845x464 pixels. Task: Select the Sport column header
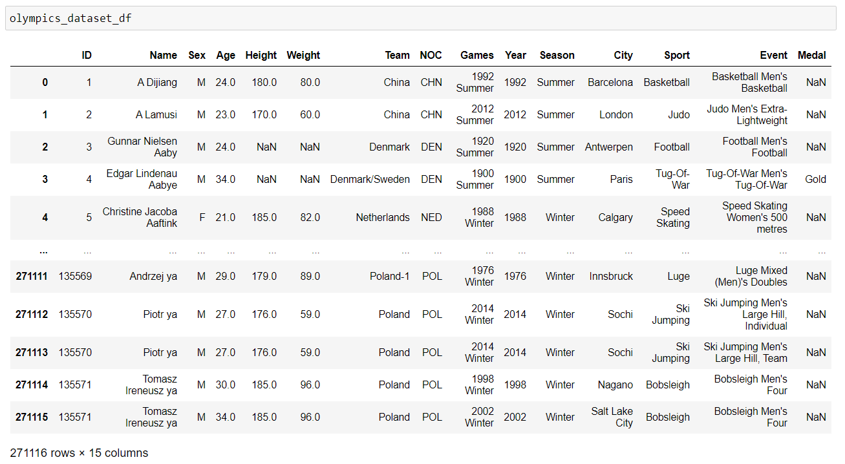pos(676,56)
